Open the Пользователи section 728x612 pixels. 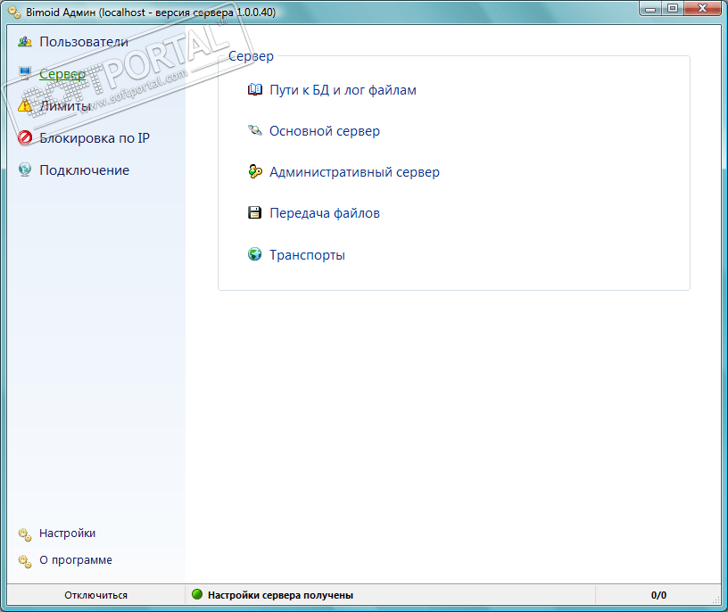click(x=84, y=42)
